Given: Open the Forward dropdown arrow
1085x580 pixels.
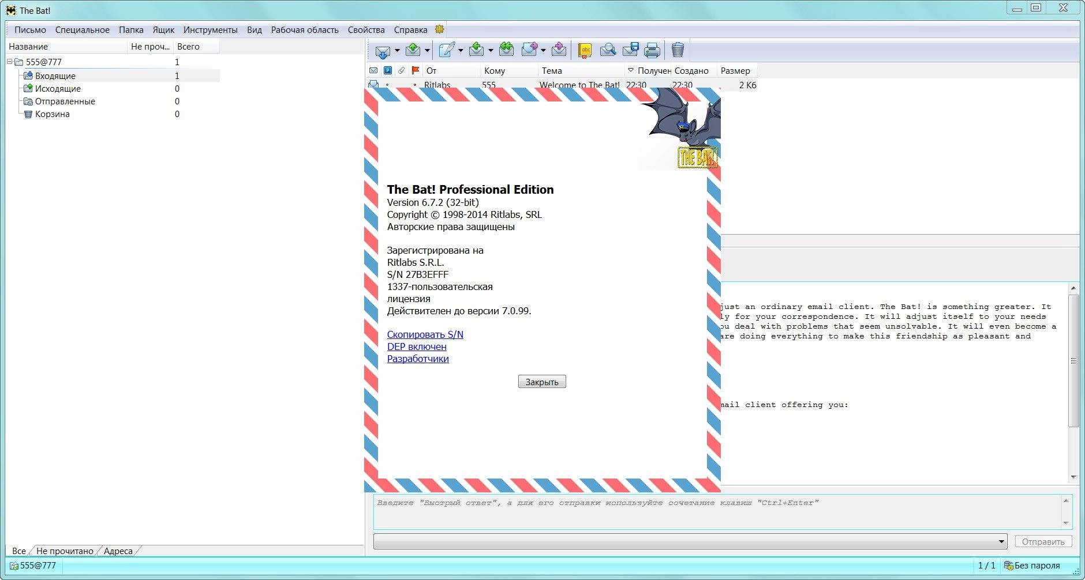Looking at the screenshot, I should [543, 51].
